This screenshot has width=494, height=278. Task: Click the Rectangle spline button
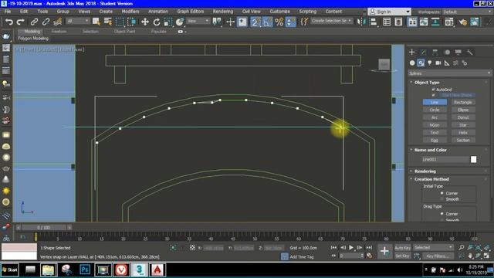[x=463, y=102]
